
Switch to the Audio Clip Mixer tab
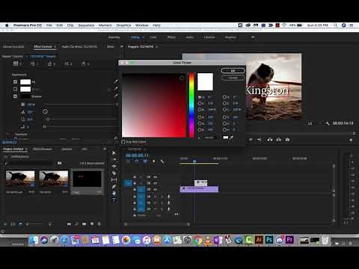[x=79, y=46]
